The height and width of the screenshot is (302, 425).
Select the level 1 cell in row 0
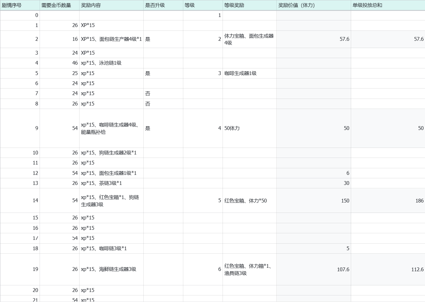coord(203,15)
